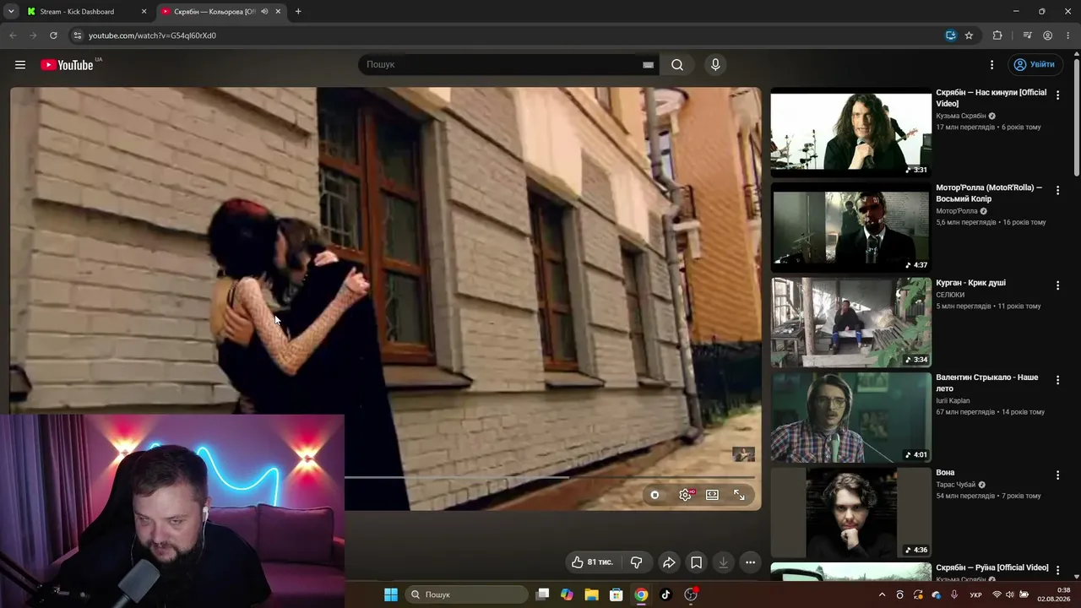Screen dimensions: 1081x608
Task: Open File Explorer from the taskbar
Action: click(591, 594)
